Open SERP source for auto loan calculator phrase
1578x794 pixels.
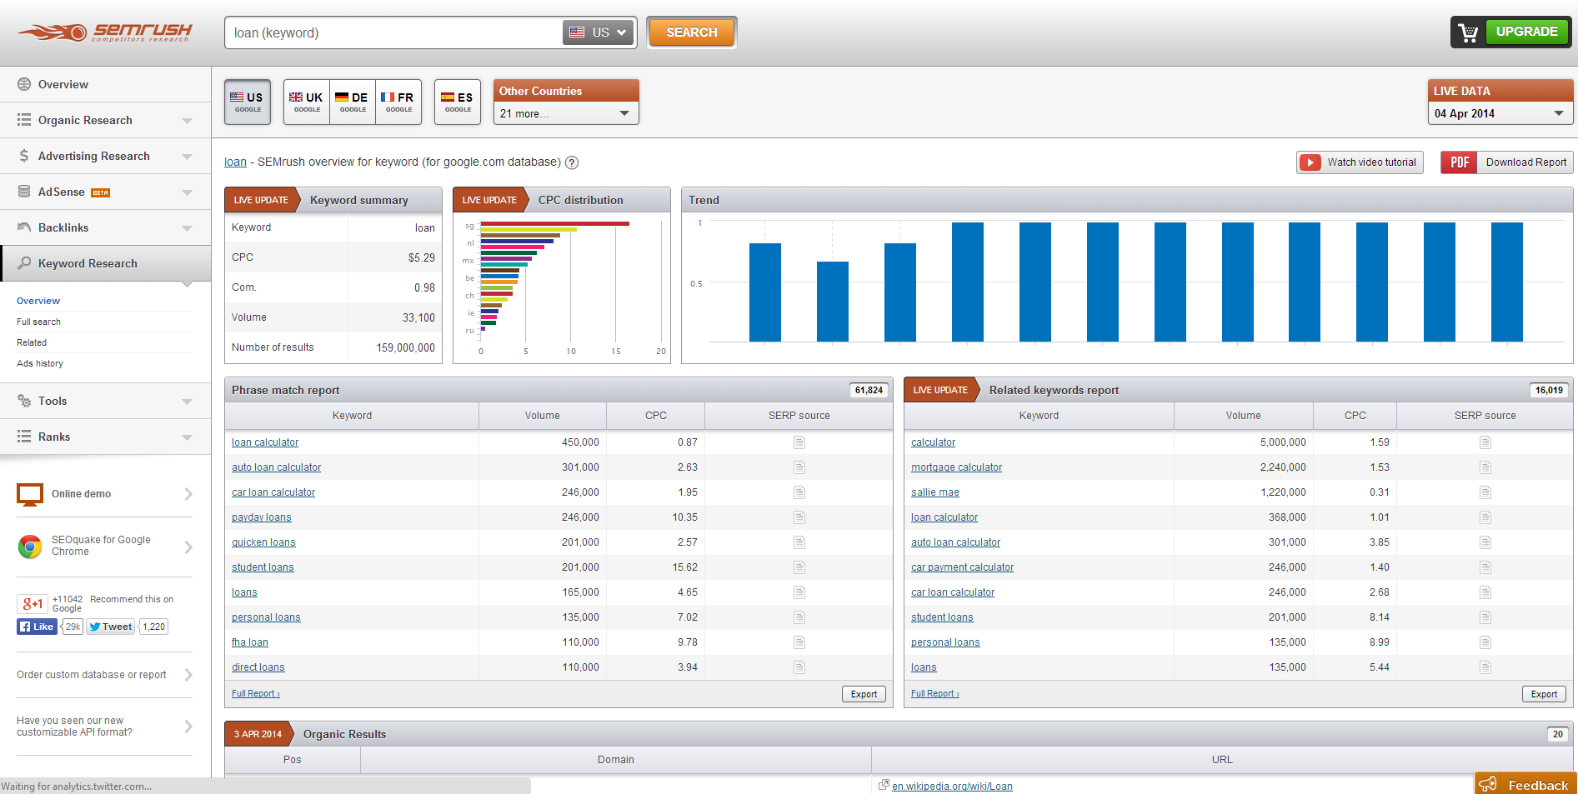pos(799,467)
